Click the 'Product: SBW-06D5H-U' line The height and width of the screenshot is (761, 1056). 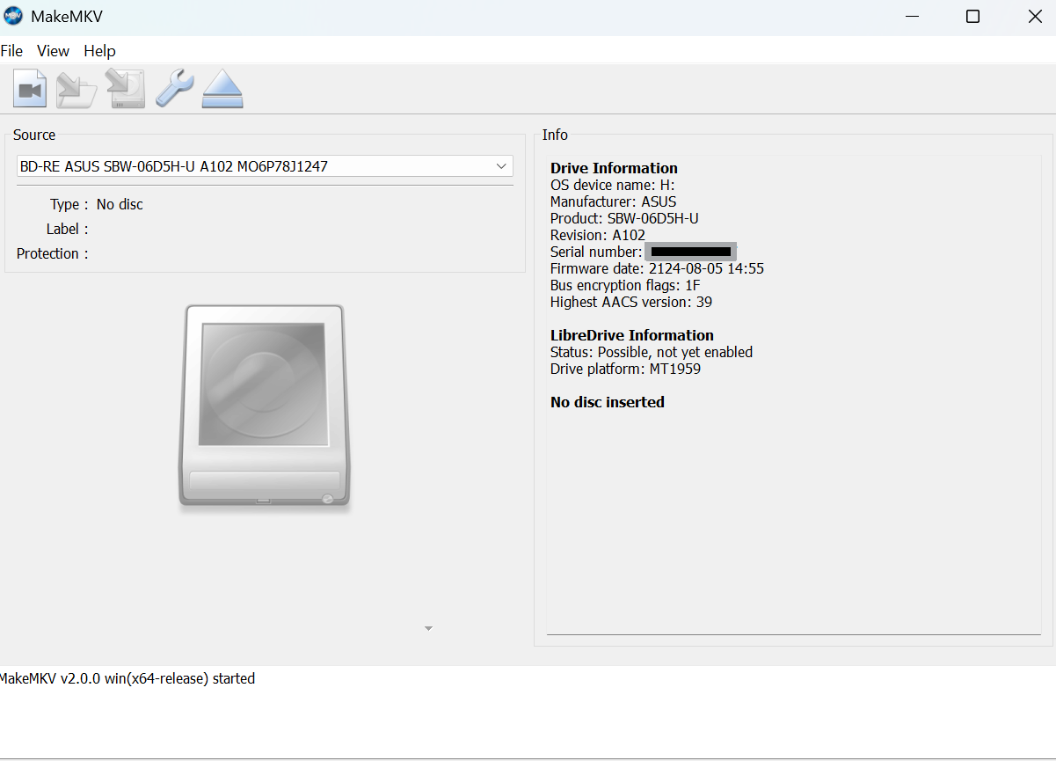coord(624,218)
